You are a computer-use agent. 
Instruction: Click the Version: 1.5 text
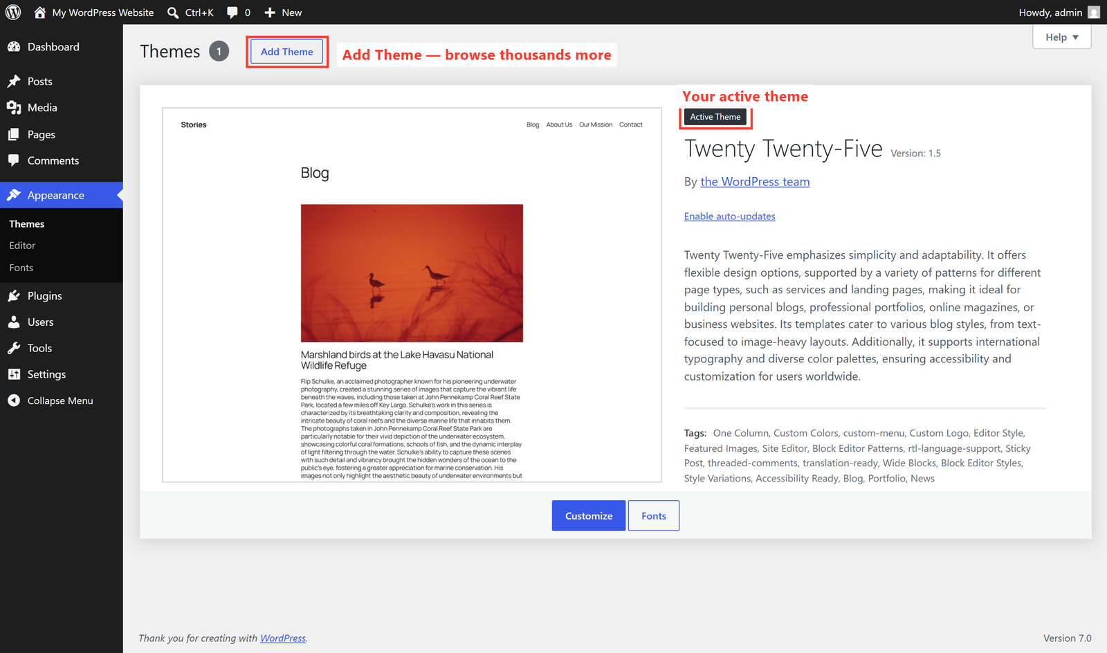tap(915, 154)
